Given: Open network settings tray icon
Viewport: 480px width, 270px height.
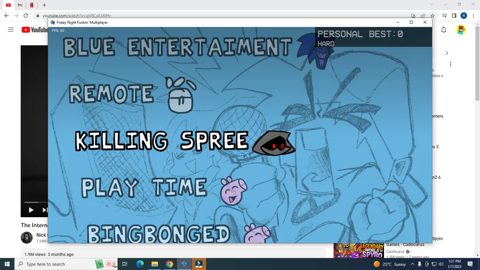Looking at the screenshot, I should point(434,264).
